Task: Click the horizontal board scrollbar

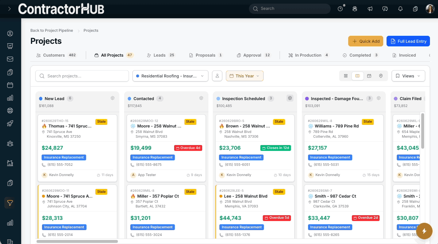Action: (x=77, y=241)
